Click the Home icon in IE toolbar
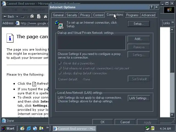 [x=45, y=16]
